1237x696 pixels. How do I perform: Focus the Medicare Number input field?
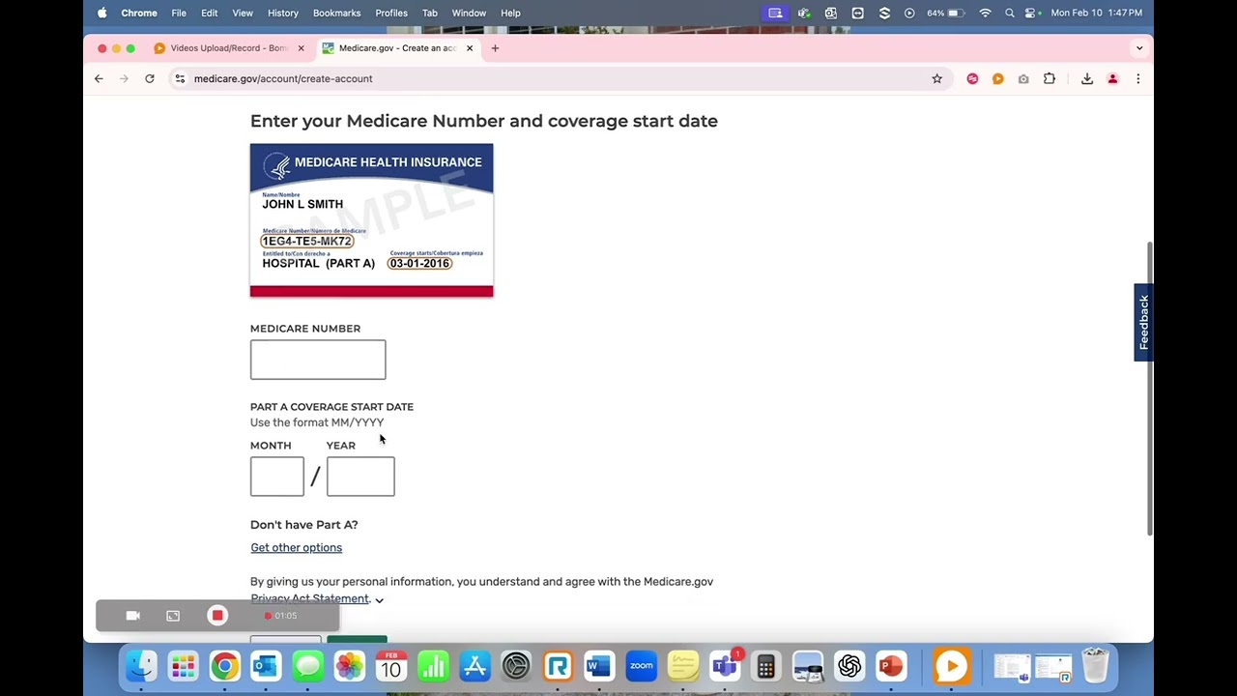pos(318,360)
